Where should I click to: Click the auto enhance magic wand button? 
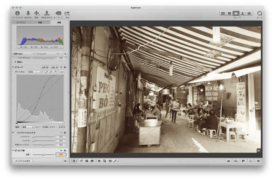click(x=65, y=53)
